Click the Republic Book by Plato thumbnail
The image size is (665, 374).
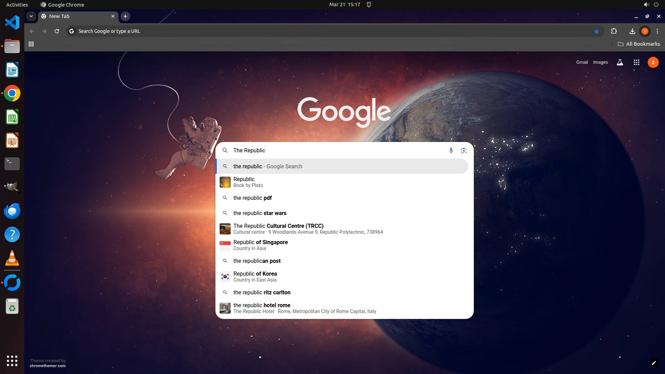point(225,182)
